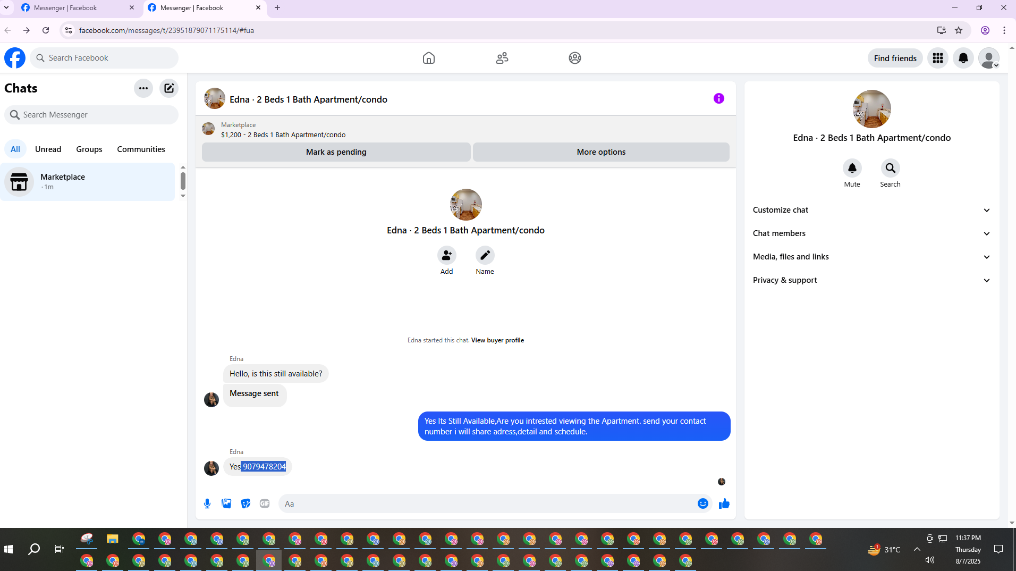
Task: Click Mark as pending button
Action: [336, 152]
